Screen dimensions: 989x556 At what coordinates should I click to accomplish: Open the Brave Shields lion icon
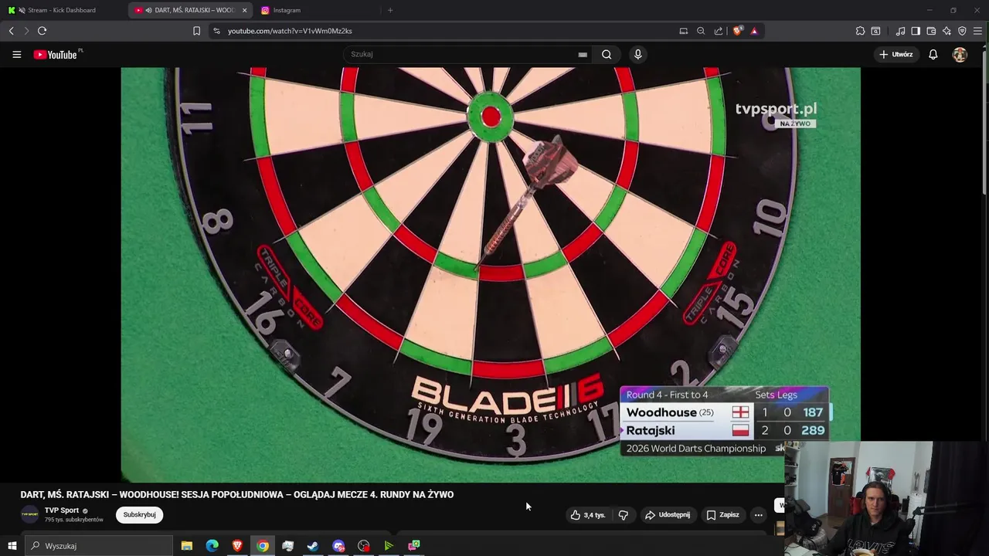[x=738, y=31]
